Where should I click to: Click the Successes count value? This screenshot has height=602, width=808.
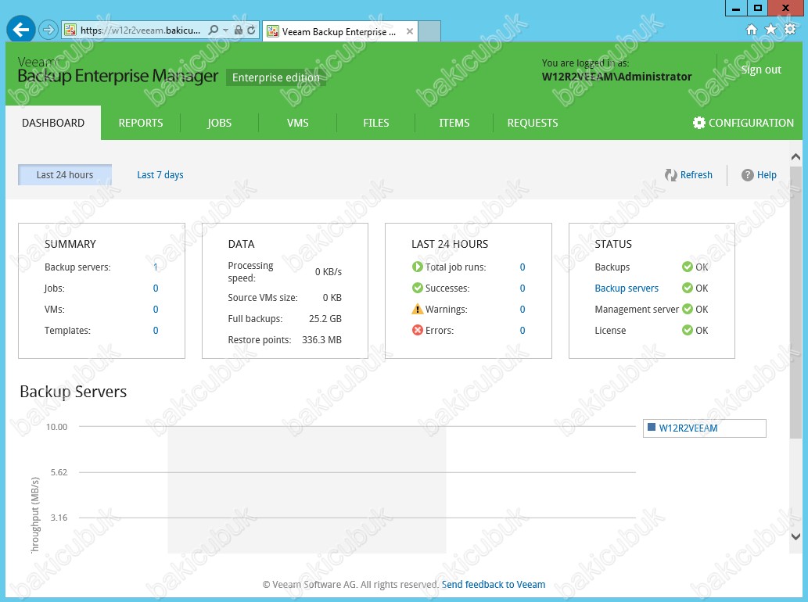point(523,288)
